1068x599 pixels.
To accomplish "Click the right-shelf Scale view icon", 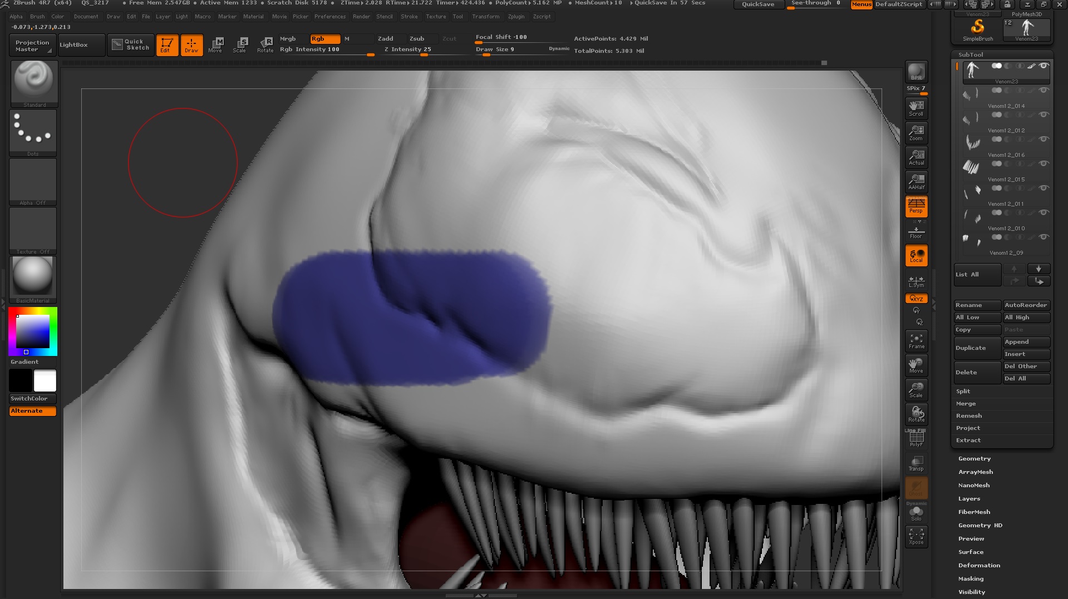I will 916,390.
